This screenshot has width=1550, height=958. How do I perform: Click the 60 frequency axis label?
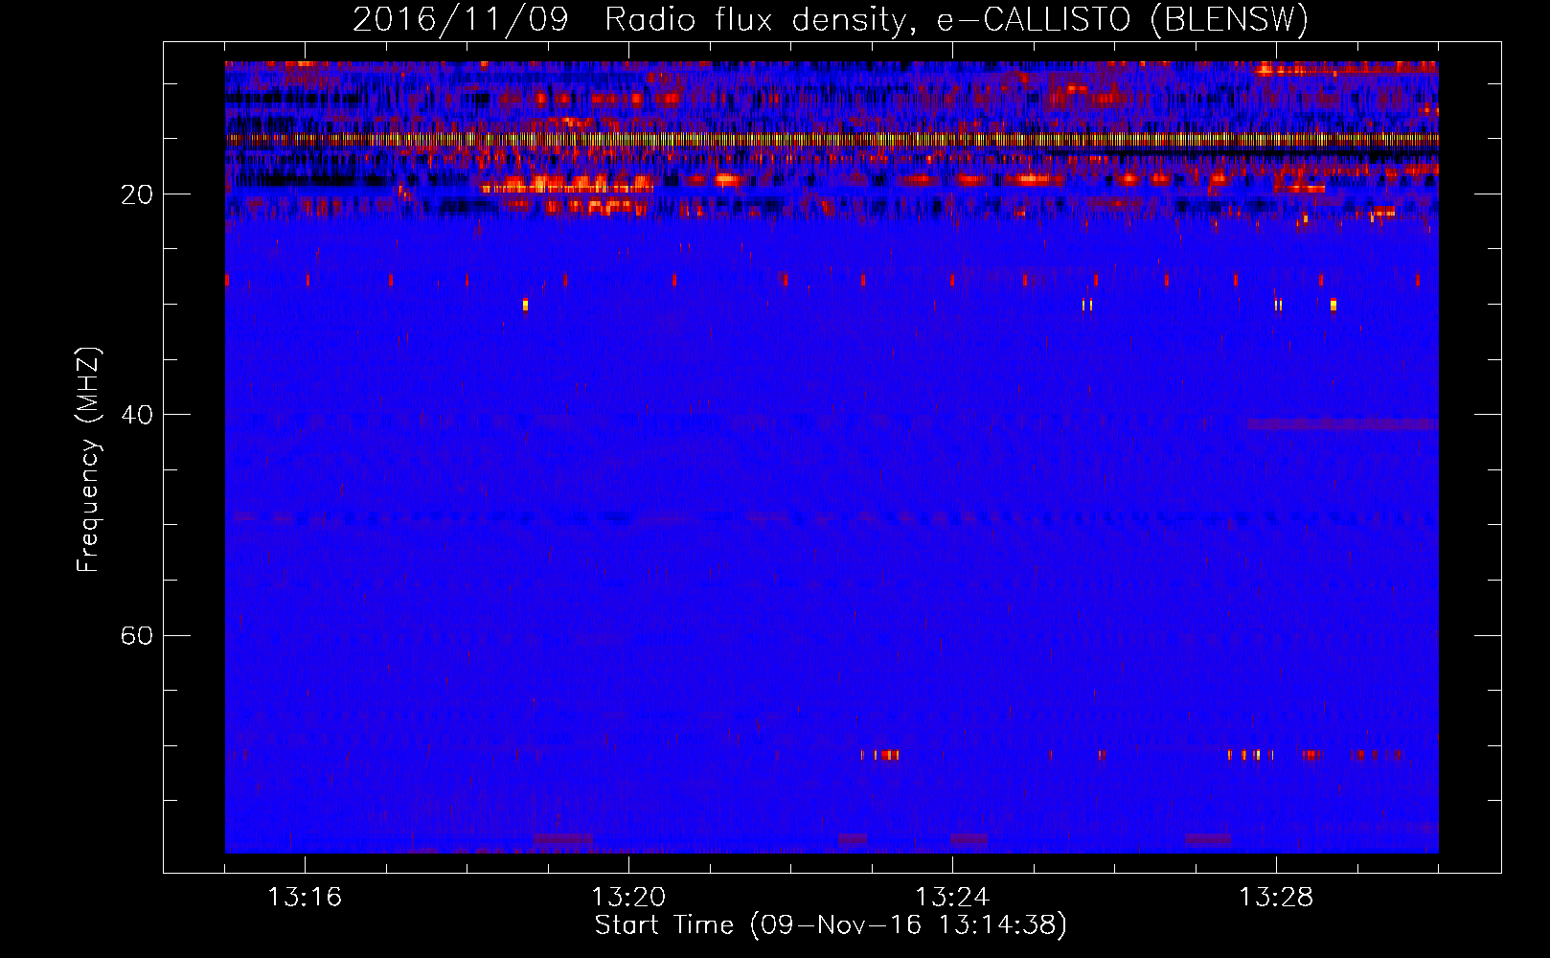[x=137, y=635]
